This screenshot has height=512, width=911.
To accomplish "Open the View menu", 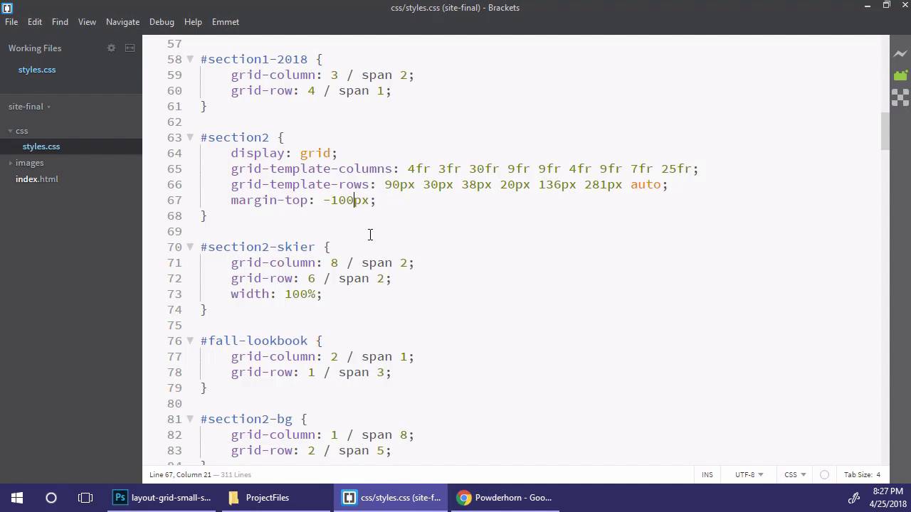I will (87, 22).
